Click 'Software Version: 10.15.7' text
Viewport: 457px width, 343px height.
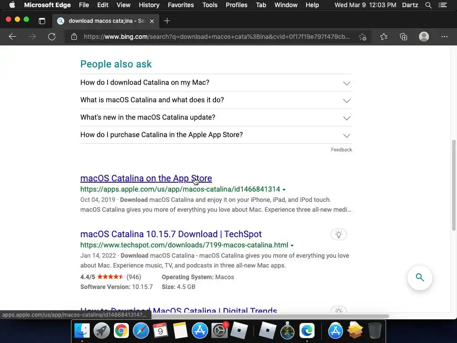tap(116, 287)
